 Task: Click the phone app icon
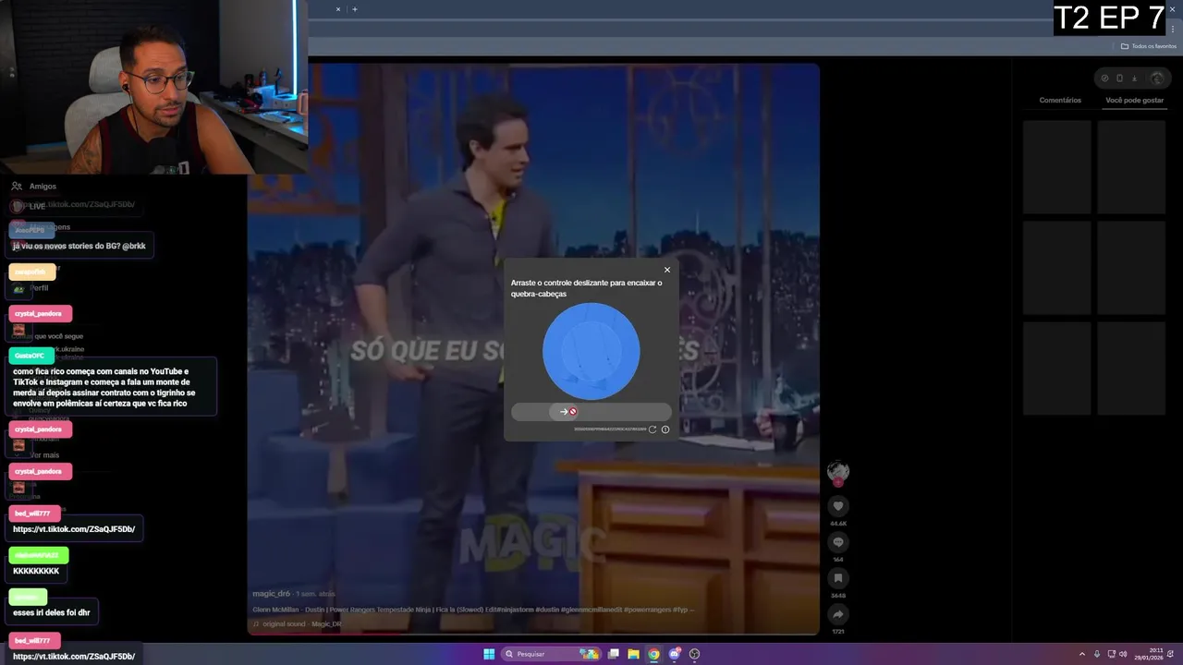(x=1119, y=79)
